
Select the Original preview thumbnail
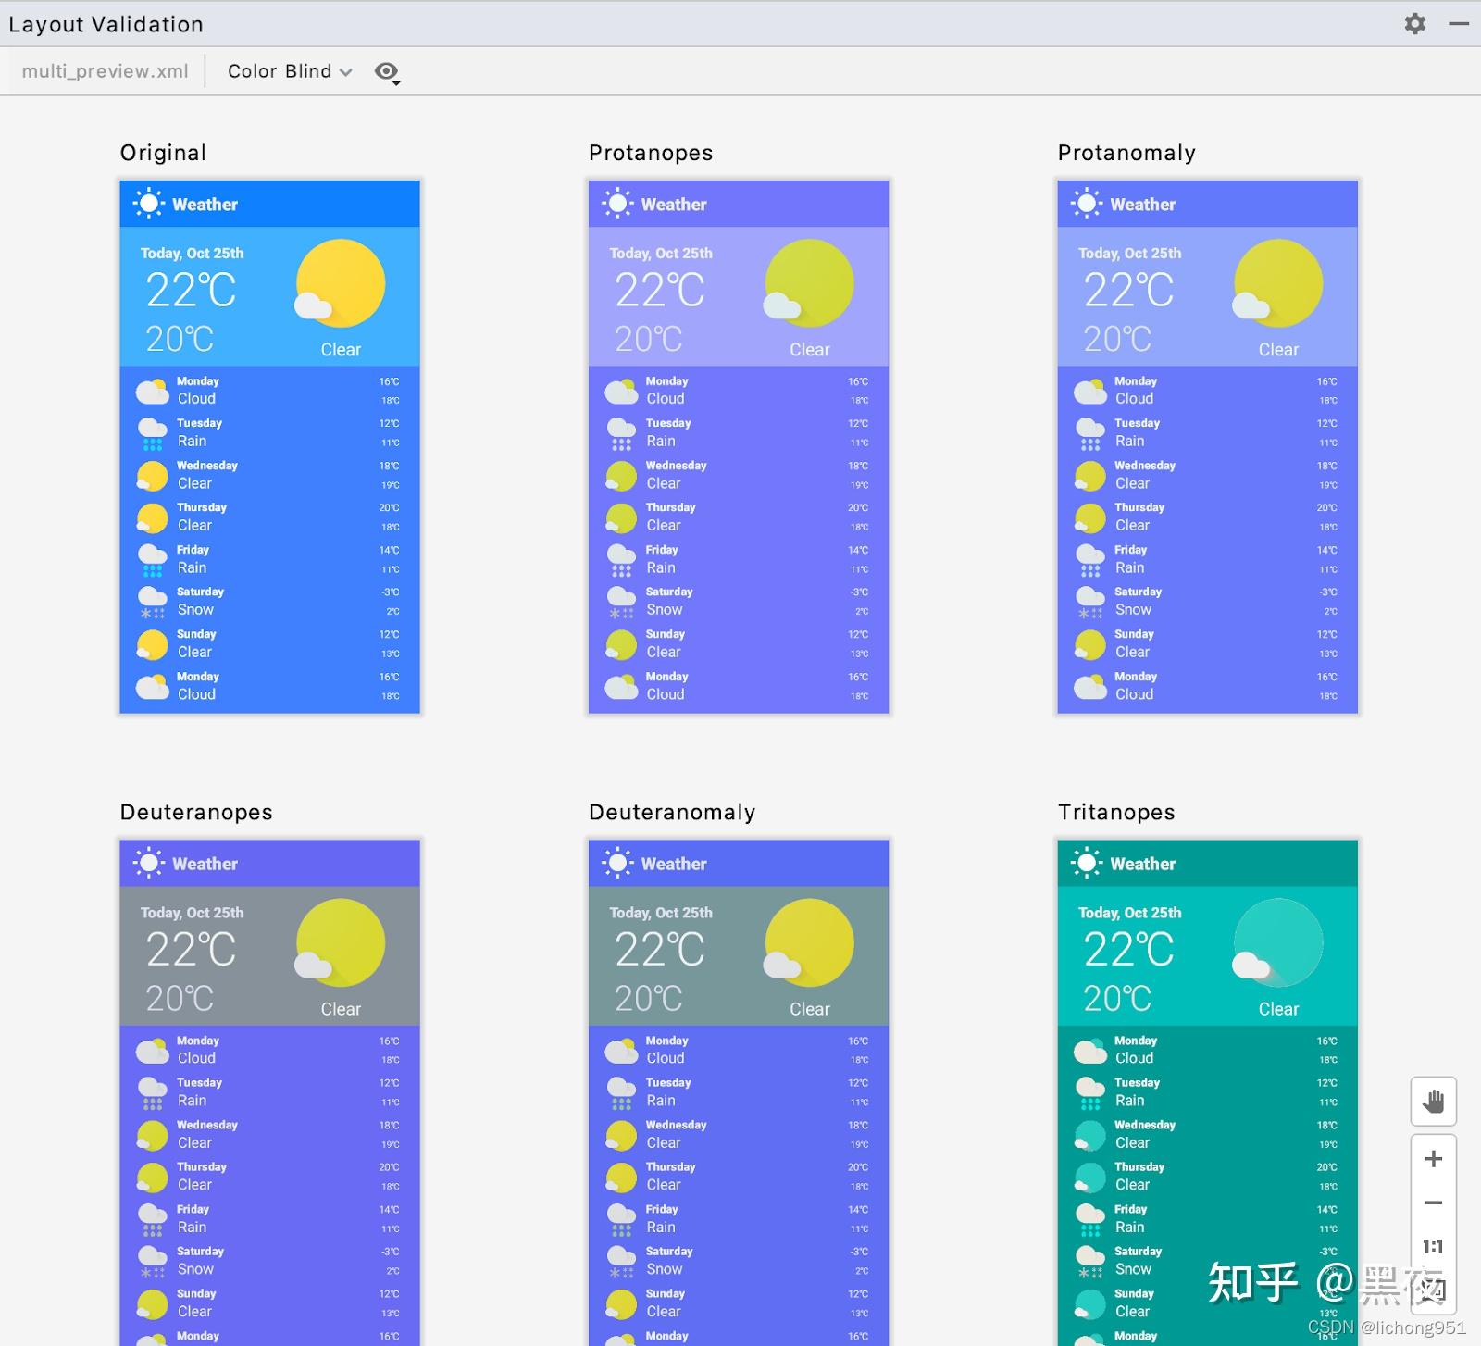[x=268, y=444]
